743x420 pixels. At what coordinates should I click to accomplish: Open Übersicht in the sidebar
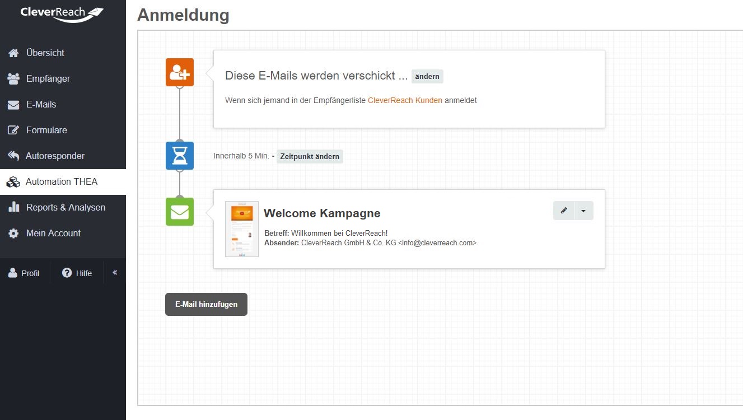[63, 53]
